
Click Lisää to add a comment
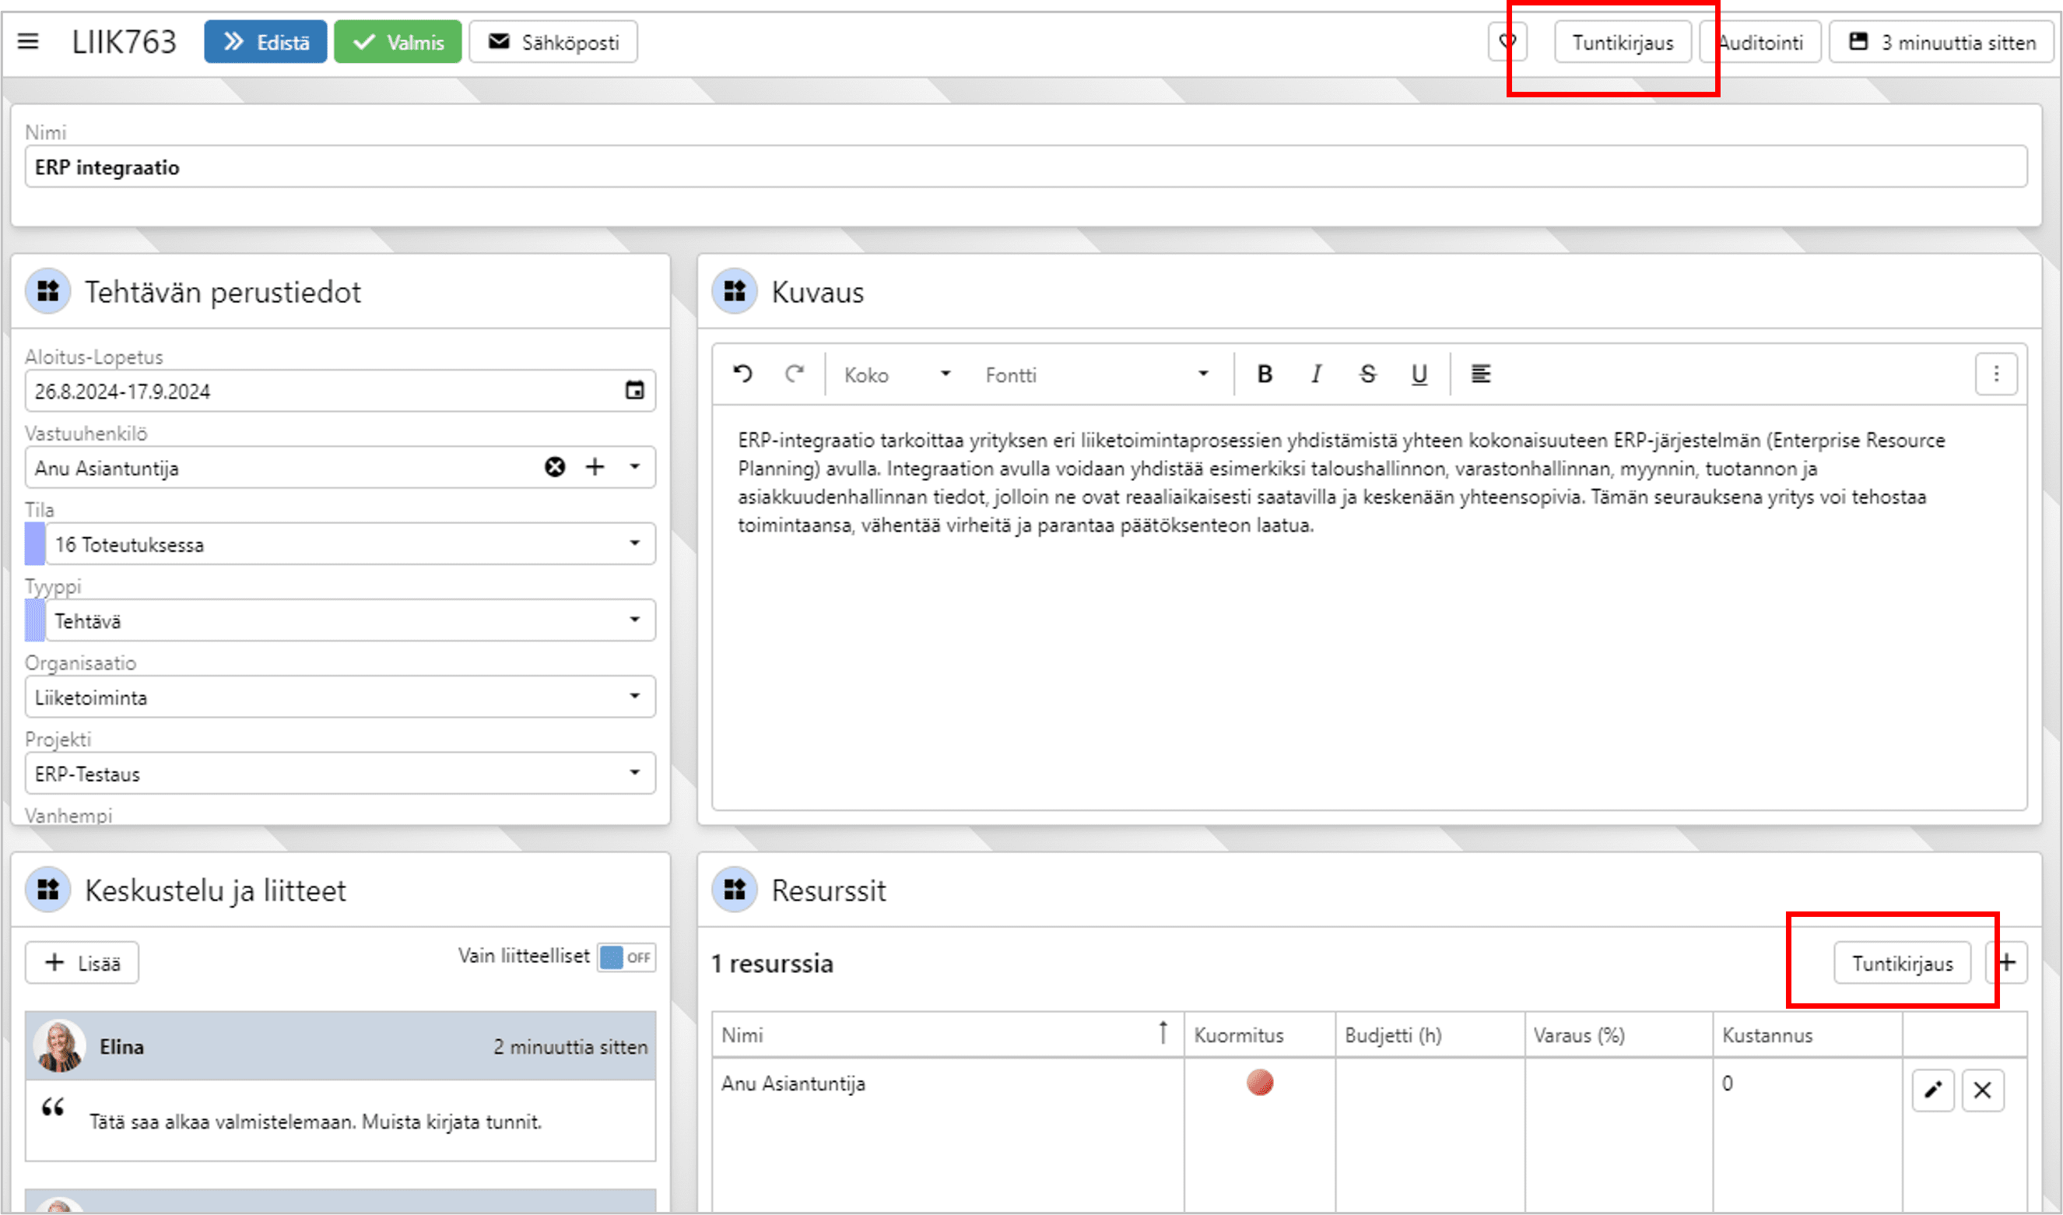[82, 963]
